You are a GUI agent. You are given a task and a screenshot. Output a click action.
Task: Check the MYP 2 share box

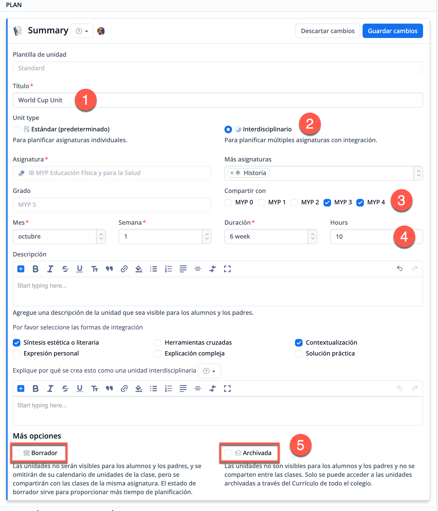[294, 202]
